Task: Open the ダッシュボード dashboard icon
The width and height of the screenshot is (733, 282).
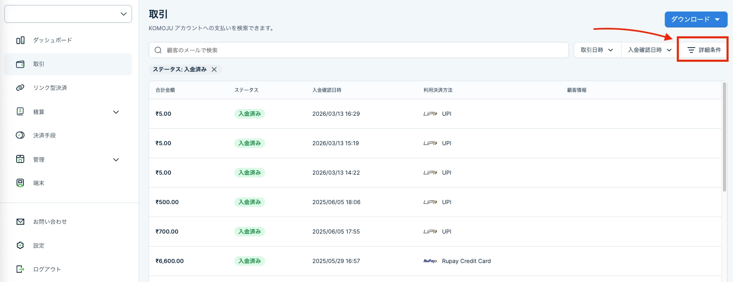Action: pos(20,40)
